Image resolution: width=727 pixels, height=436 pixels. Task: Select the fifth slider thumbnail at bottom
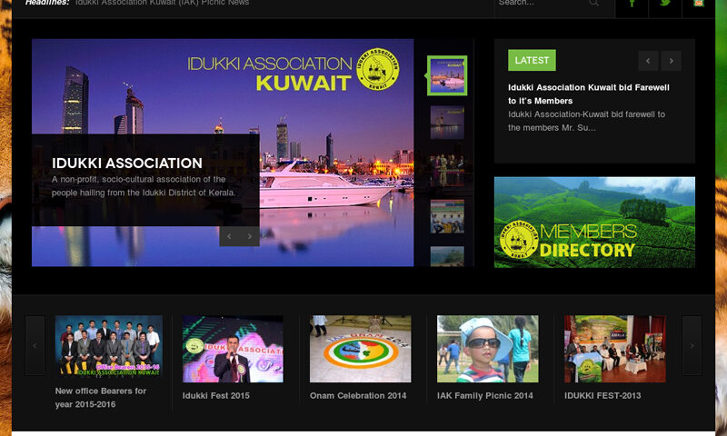tap(447, 257)
